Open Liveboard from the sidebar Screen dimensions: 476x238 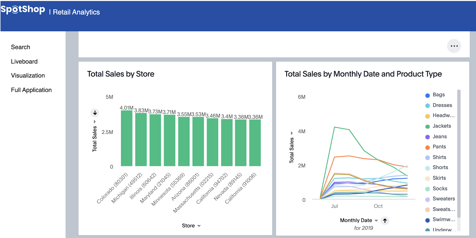tap(24, 62)
